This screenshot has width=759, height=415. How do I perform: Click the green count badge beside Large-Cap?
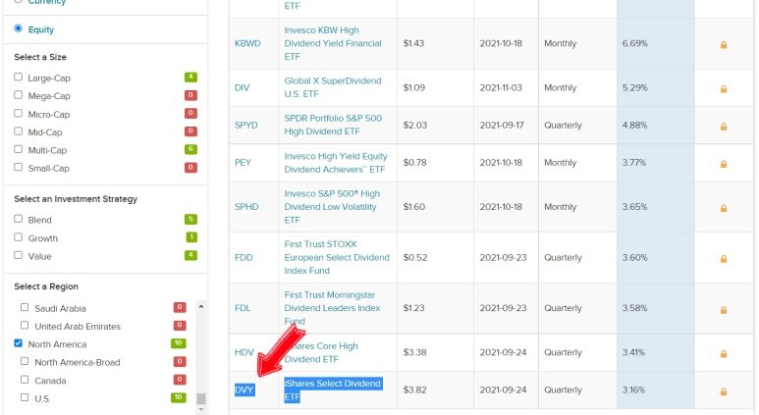190,77
